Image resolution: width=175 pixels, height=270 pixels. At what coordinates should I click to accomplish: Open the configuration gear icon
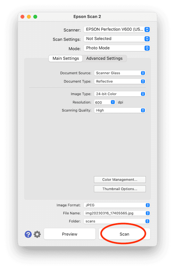(37, 234)
